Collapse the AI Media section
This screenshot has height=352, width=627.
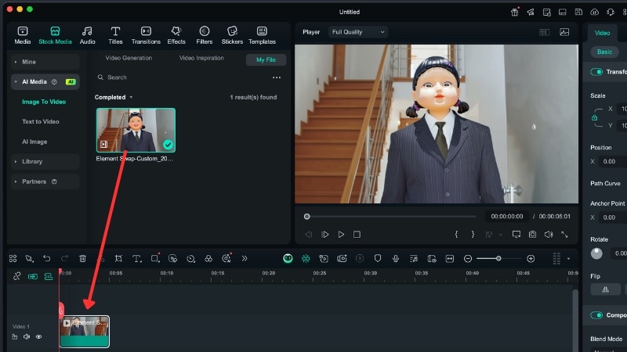coord(45,82)
